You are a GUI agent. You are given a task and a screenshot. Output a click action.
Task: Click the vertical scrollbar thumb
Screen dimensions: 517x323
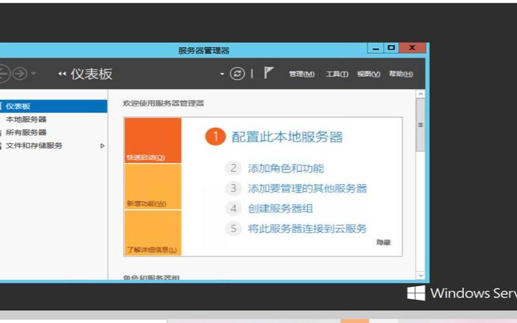pos(421,125)
